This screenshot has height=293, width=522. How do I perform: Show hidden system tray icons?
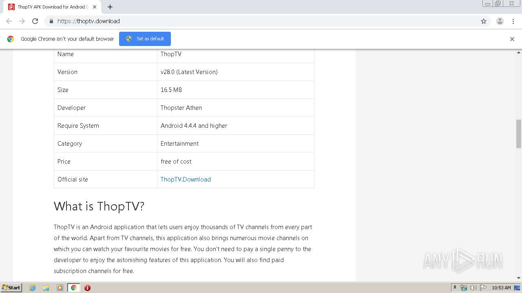(x=455, y=288)
